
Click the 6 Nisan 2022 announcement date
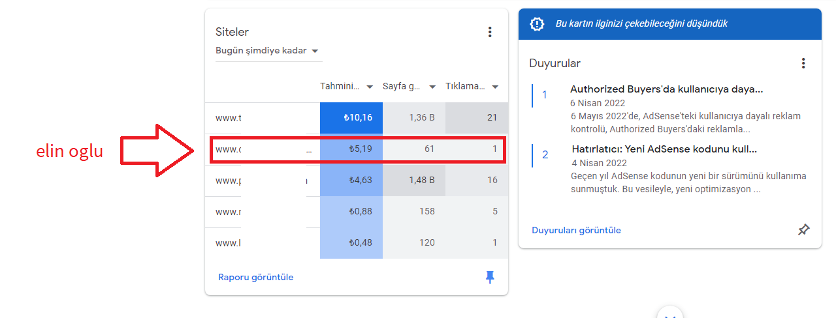coord(598,103)
